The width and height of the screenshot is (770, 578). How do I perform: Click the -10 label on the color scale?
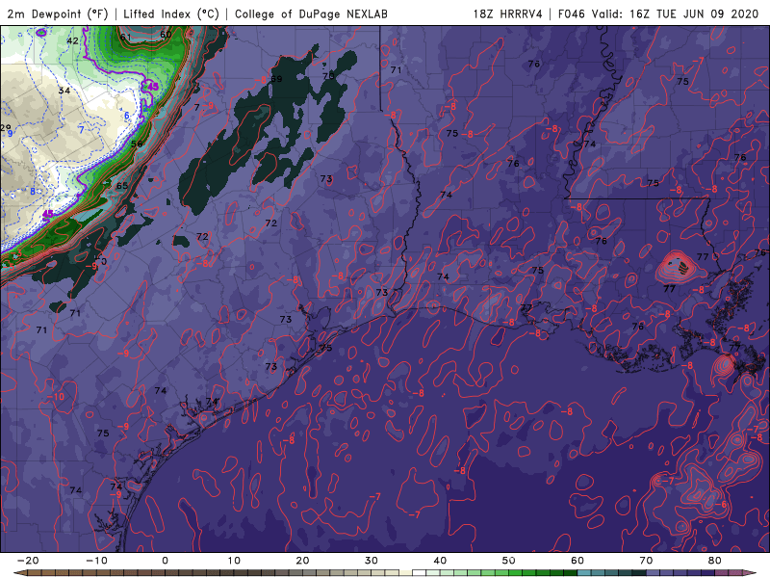97,561
